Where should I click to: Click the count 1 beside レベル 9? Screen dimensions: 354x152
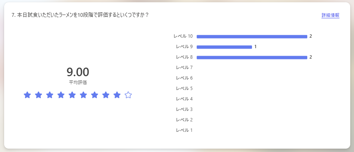(x=255, y=47)
